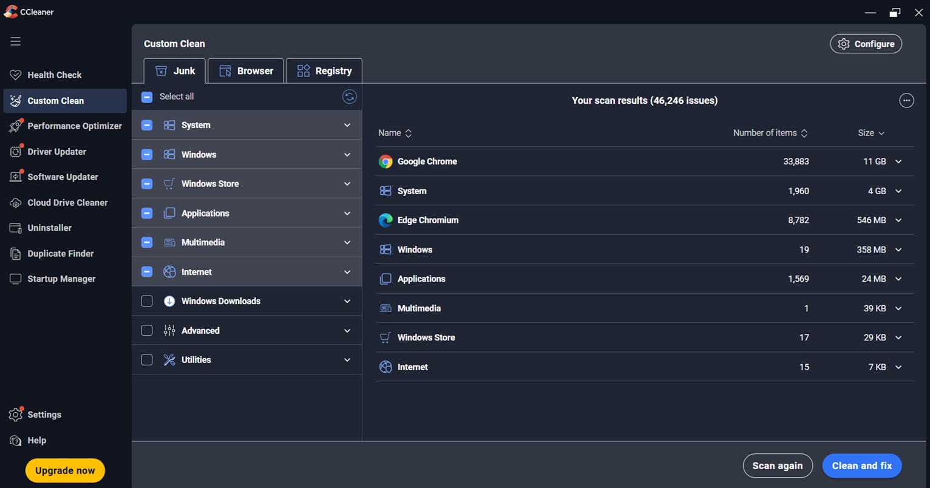Image resolution: width=930 pixels, height=488 pixels.
Task: Click the Driver Updater gear icon
Action: click(16, 152)
